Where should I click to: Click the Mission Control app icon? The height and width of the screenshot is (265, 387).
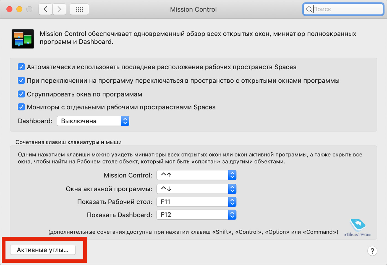[x=23, y=39]
